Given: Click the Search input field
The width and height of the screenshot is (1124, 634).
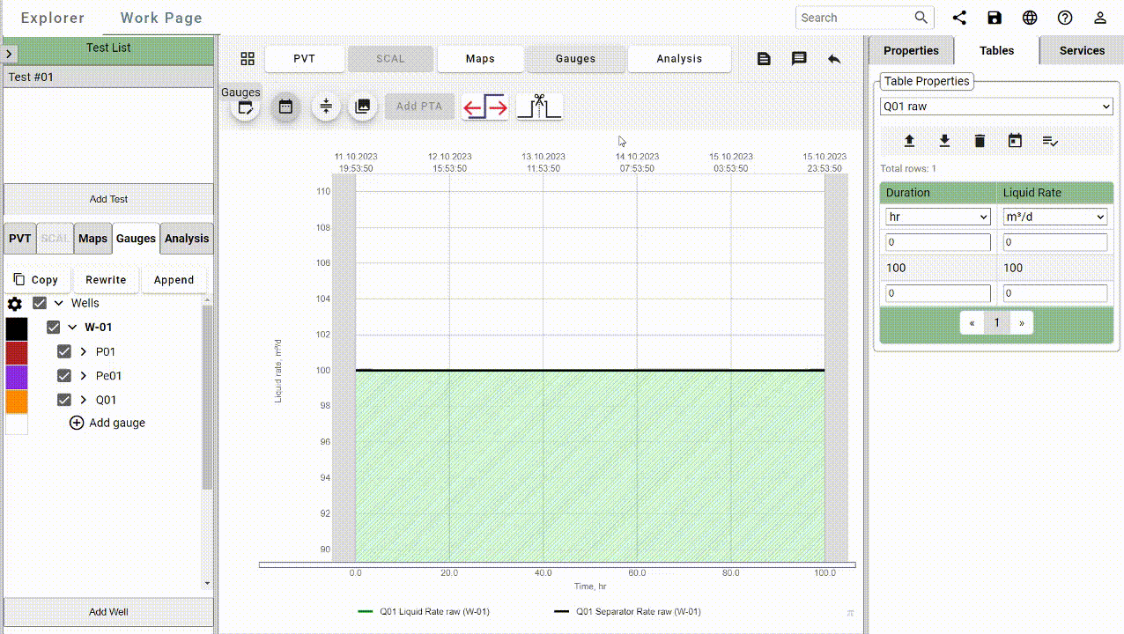Looking at the screenshot, I should [x=854, y=18].
